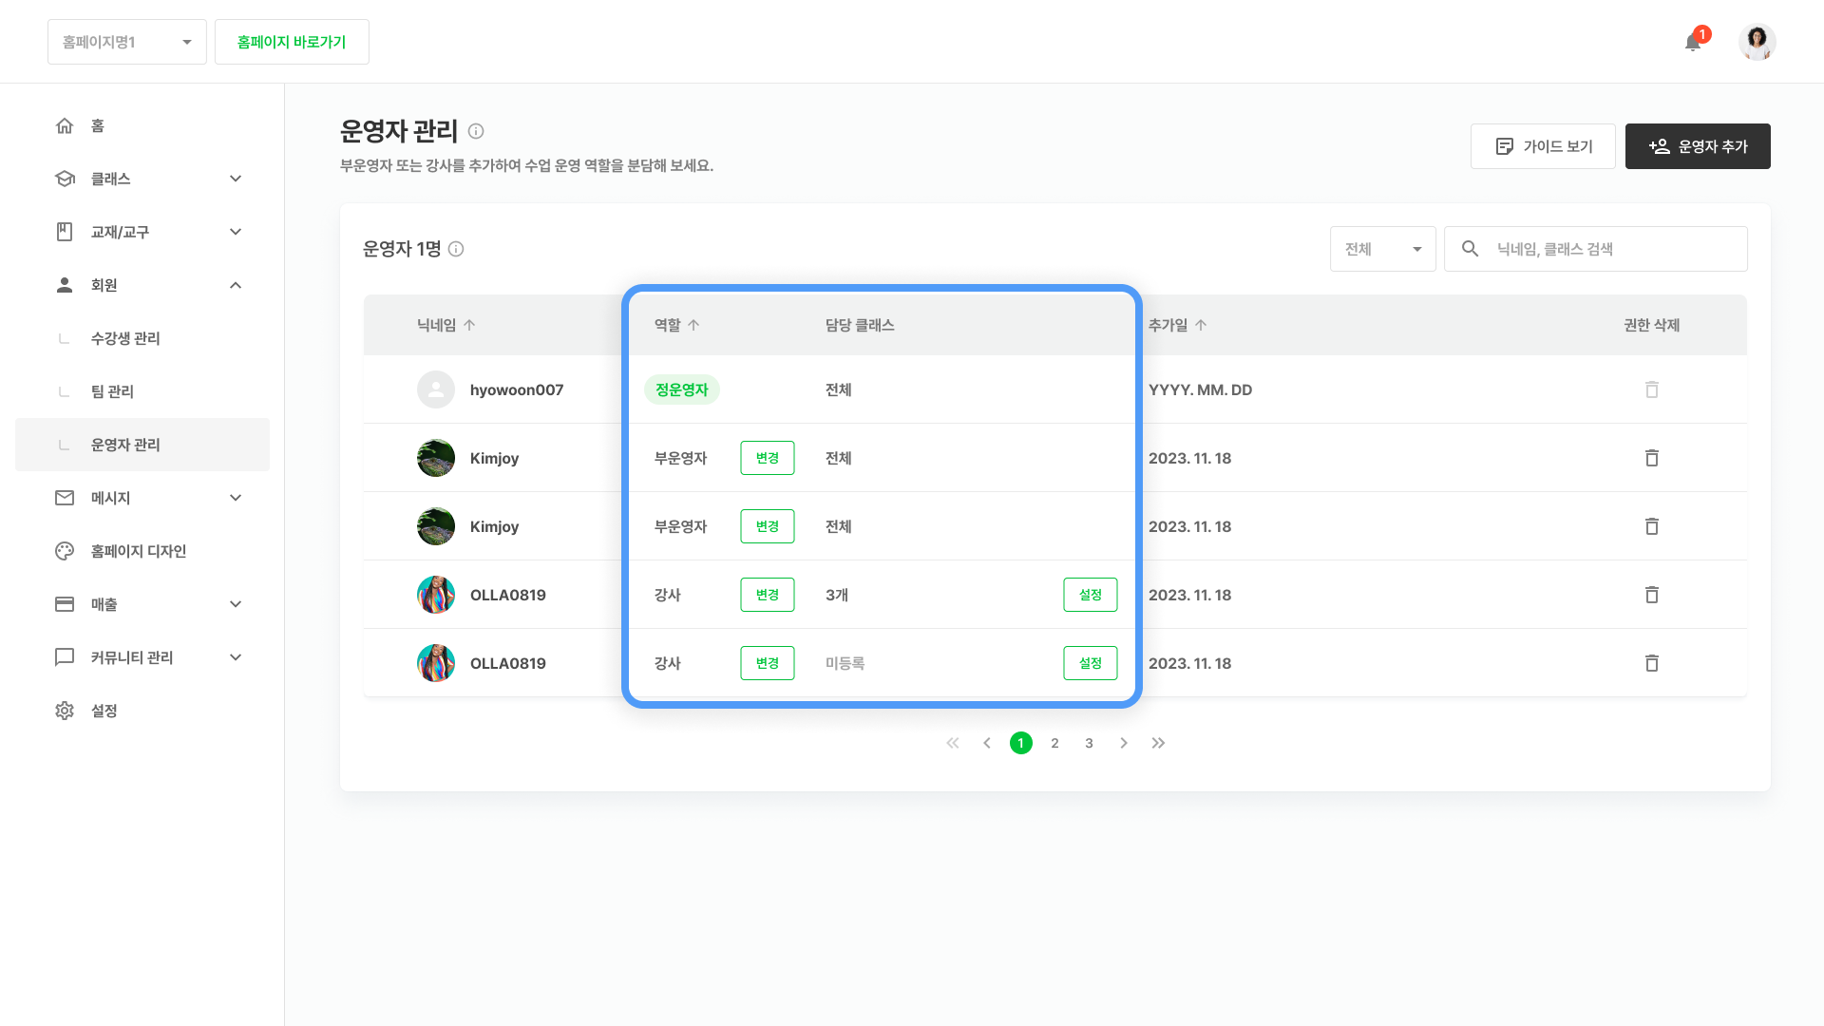Screen dimensions: 1824x1026
Task: Sort by 닉네임 column arrow
Action: pos(469,325)
